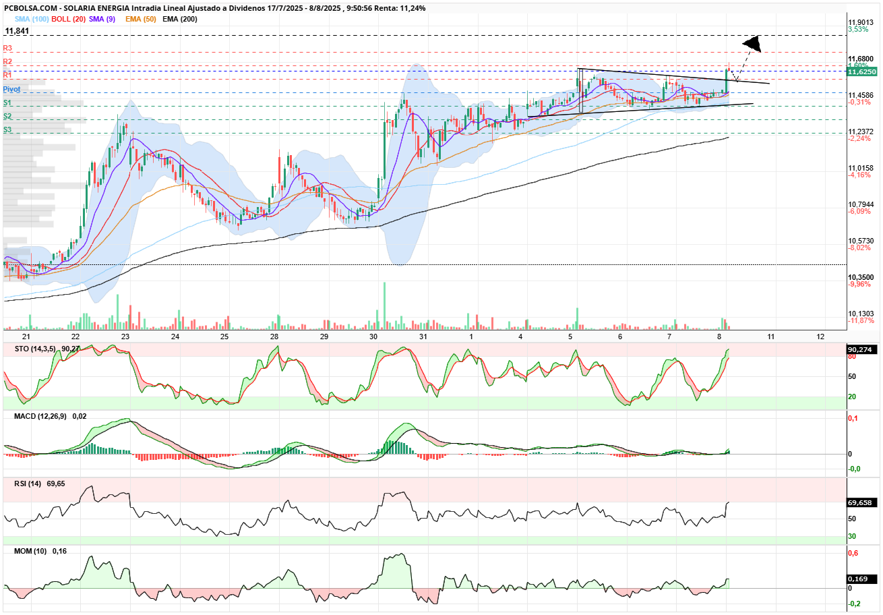
Task: Click the 20 level on stochastic scale
Action: click(x=852, y=397)
